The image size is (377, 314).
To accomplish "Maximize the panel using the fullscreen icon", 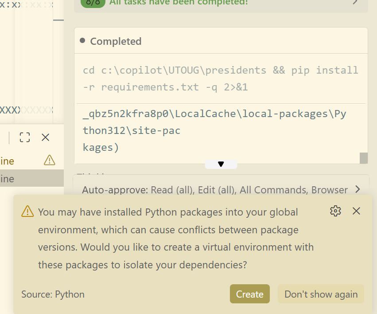I will [25, 137].
